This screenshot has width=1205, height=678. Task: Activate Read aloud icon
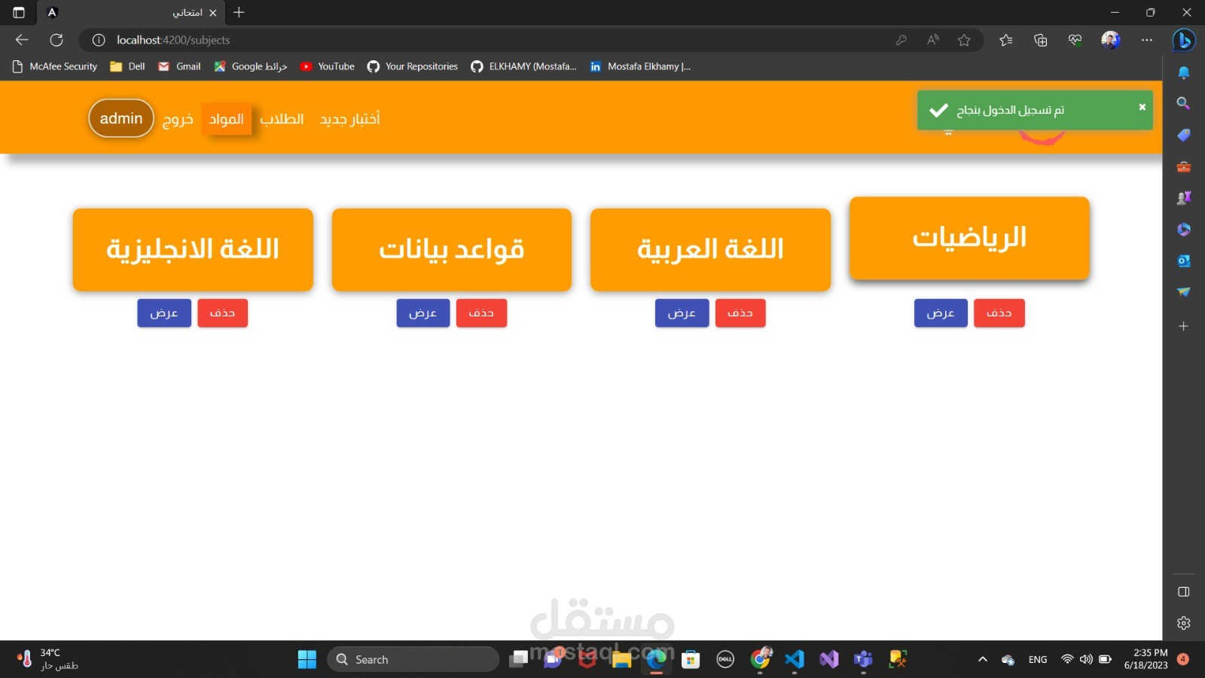(x=933, y=40)
